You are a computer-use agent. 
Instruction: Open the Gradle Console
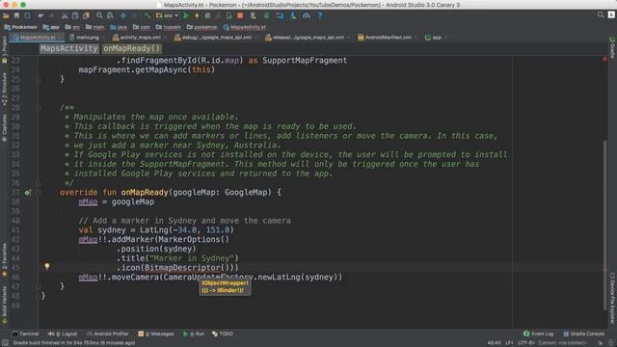click(x=583, y=334)
